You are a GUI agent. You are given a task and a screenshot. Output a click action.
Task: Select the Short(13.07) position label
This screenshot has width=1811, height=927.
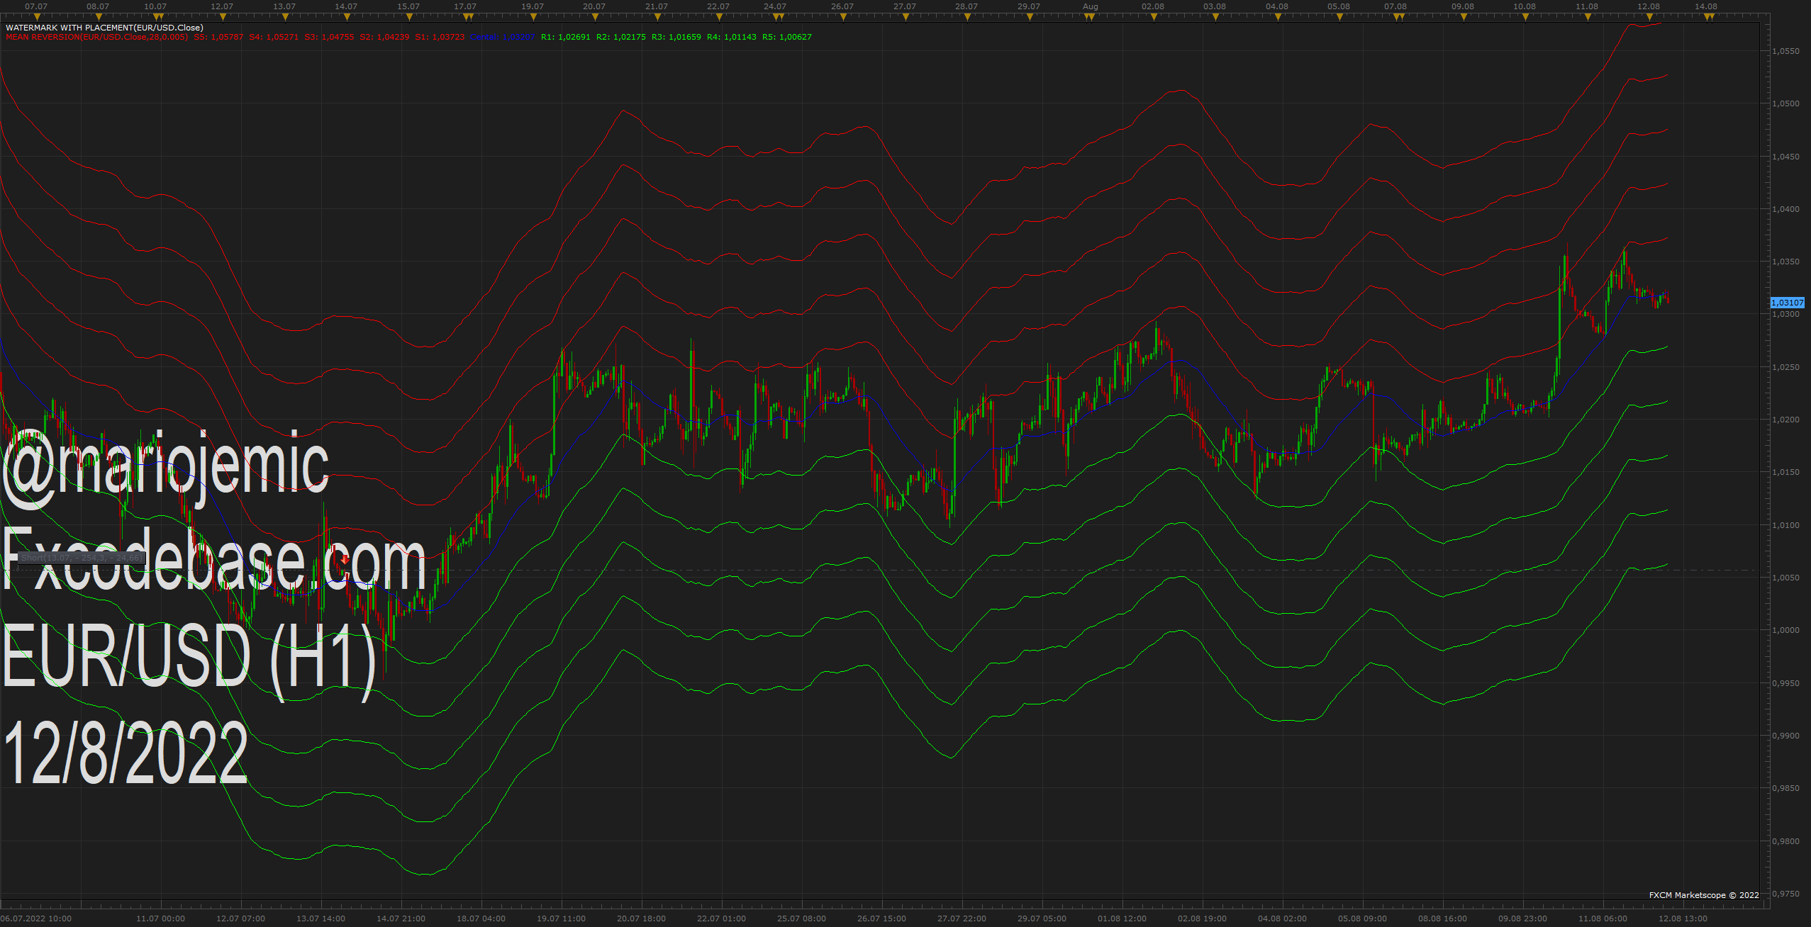point(81,558)
